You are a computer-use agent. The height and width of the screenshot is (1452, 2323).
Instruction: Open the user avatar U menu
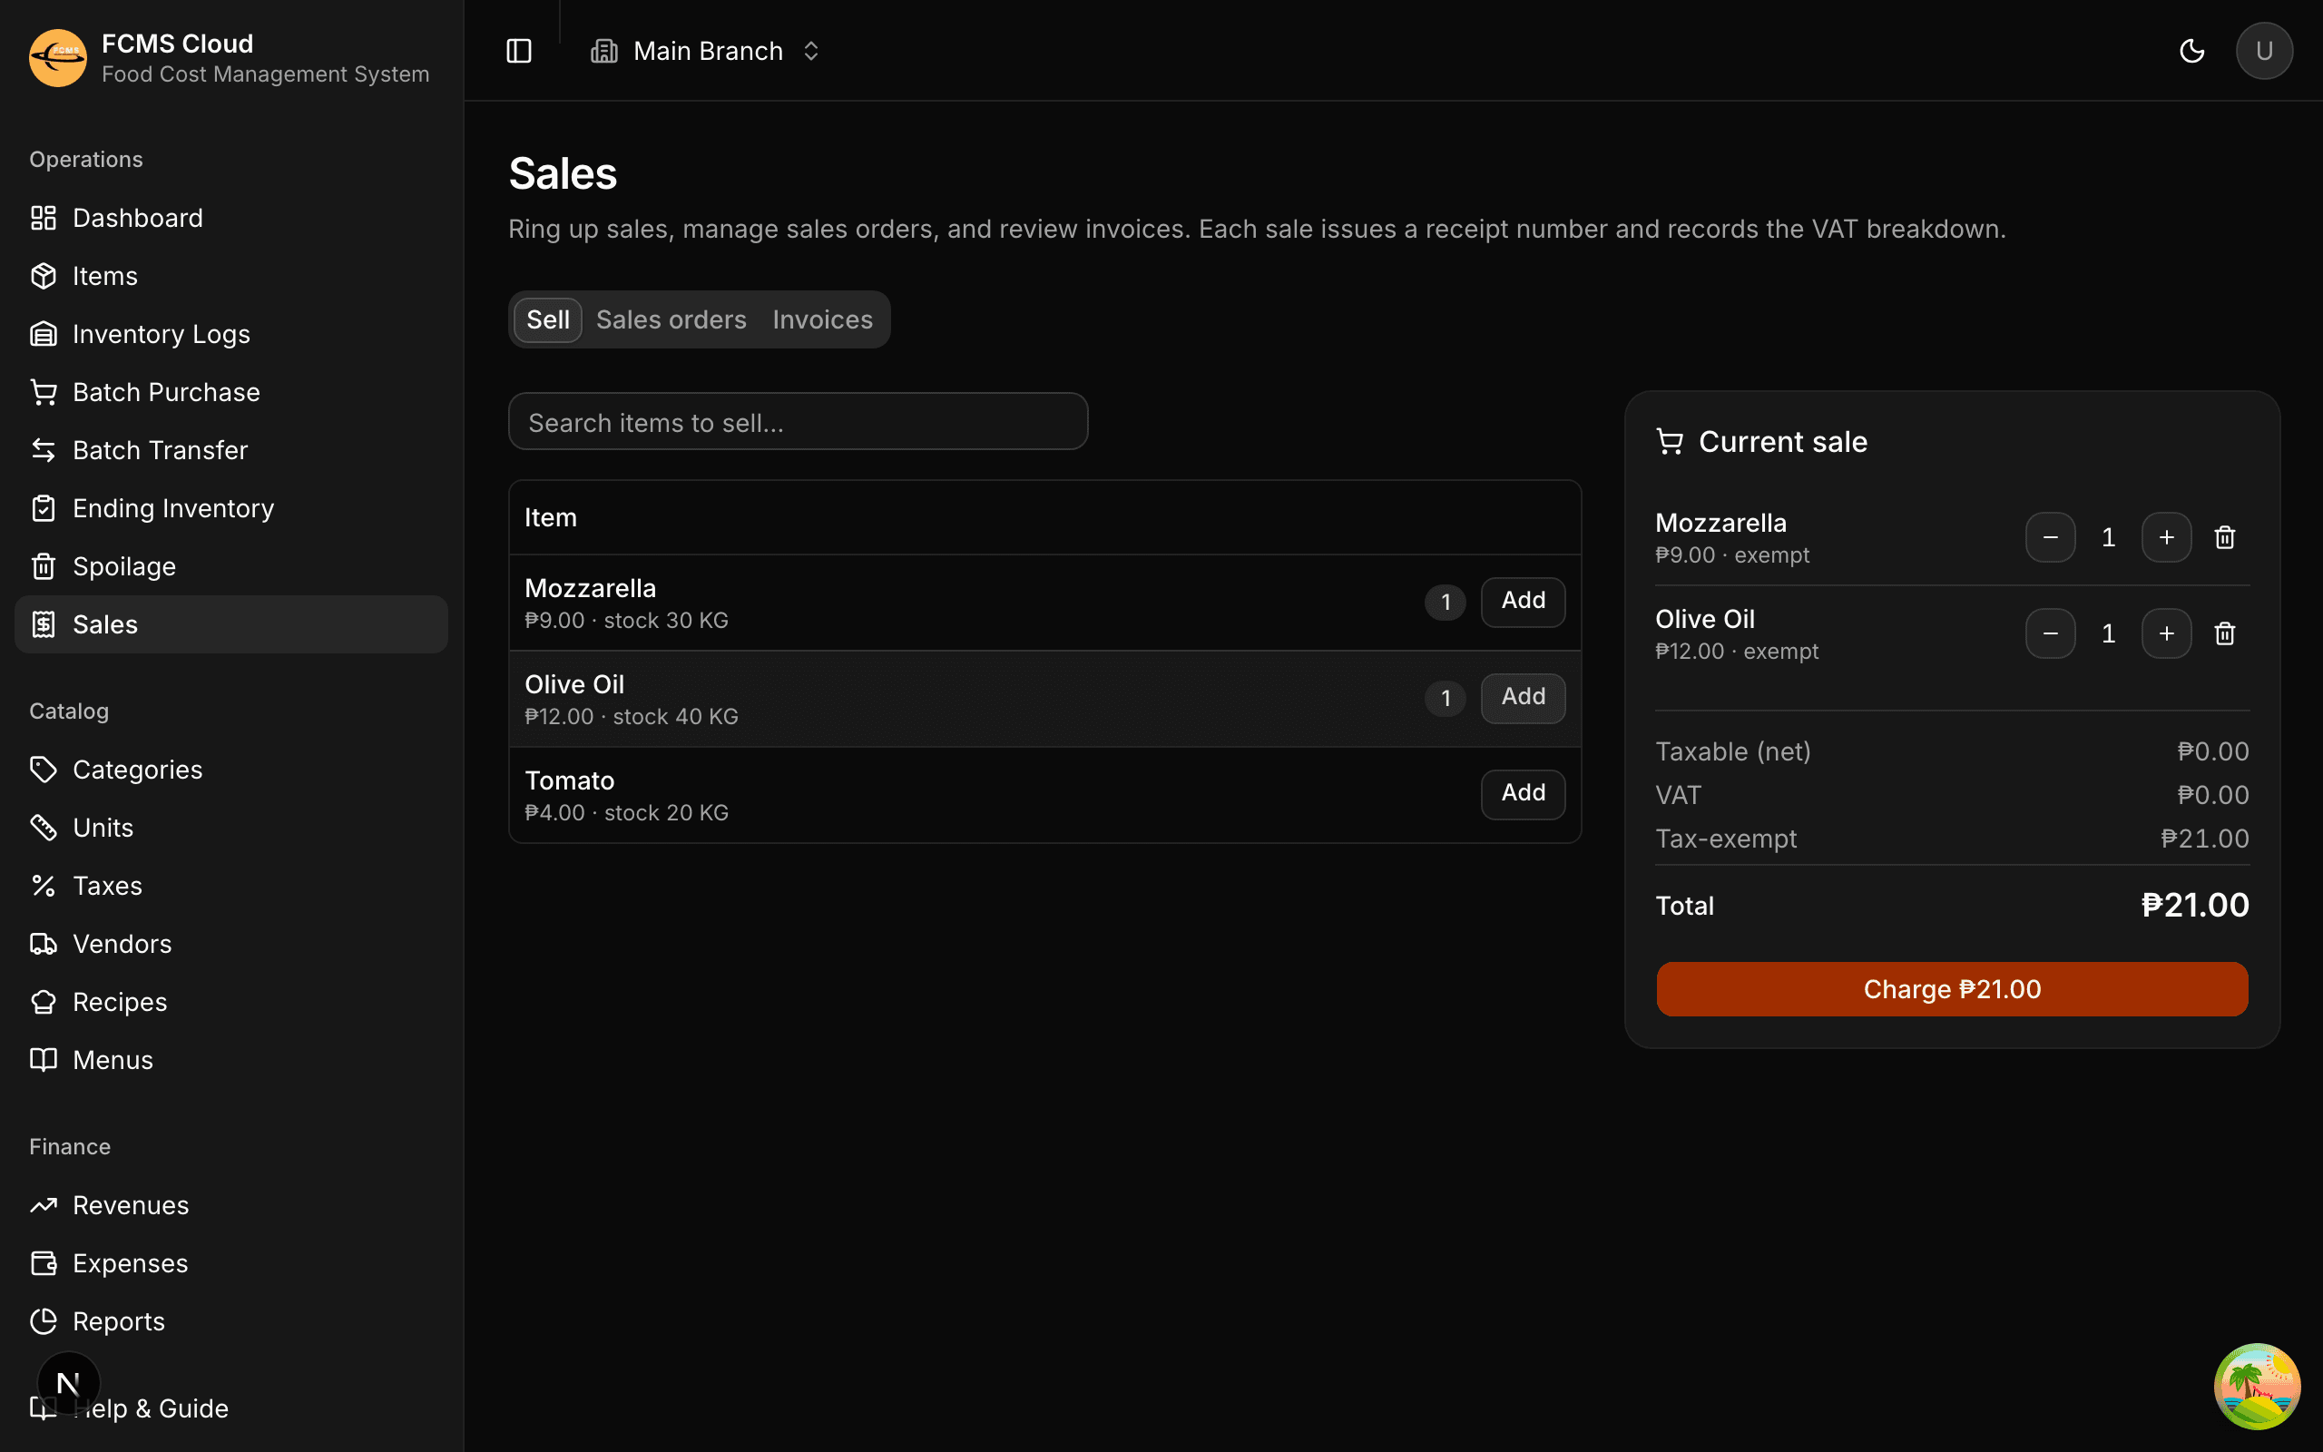point(2263,51)
